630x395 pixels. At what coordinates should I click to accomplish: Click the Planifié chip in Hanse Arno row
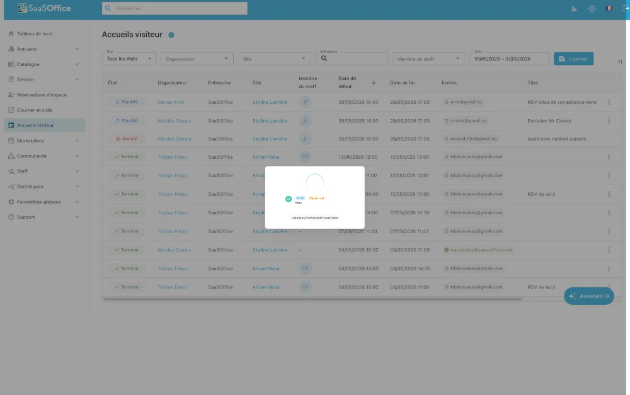pos(127,102)
